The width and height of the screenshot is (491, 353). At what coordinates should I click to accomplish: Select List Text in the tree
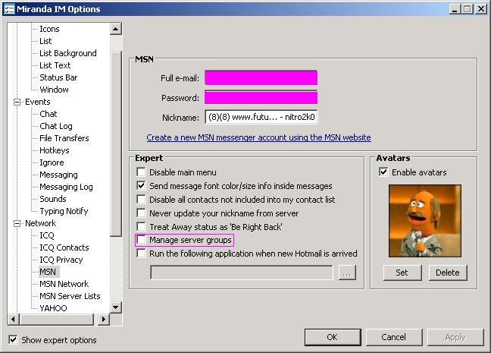[x=55, y=65]
